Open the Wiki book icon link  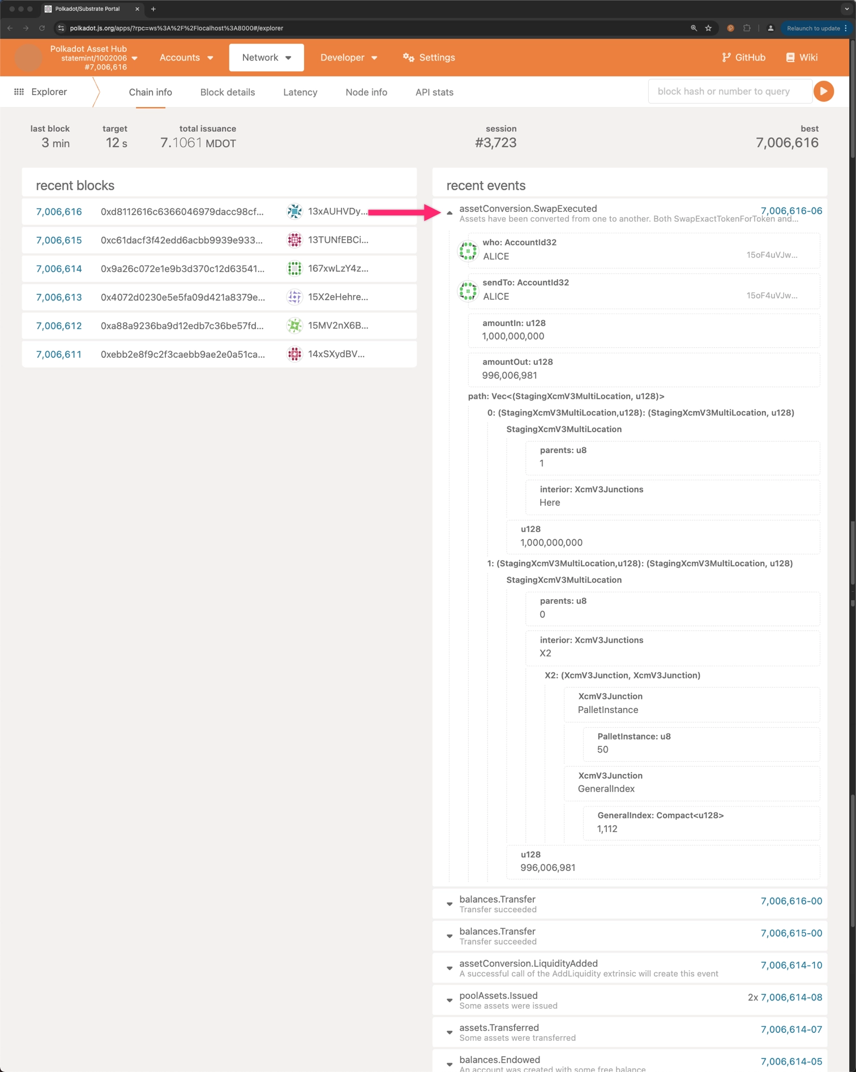(x=790, y=57)
